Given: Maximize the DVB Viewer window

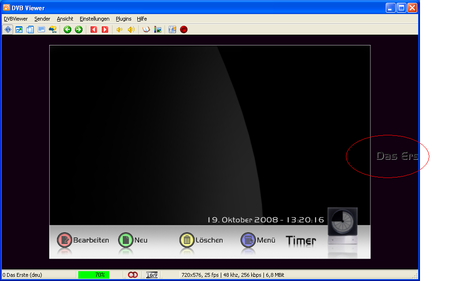Looking at the screenshot, I should [401, 8].
